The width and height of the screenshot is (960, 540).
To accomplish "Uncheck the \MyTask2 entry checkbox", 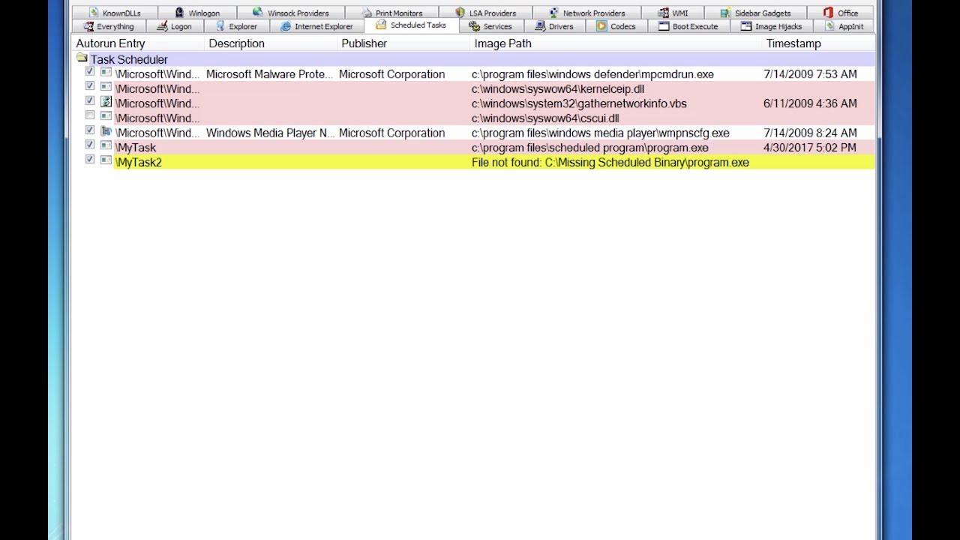I will tap(90, 160).
